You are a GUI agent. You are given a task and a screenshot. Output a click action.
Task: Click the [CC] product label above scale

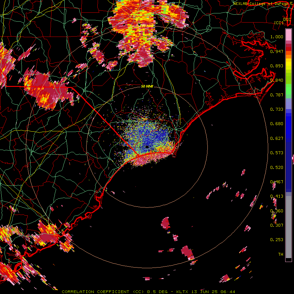(279, 23)
